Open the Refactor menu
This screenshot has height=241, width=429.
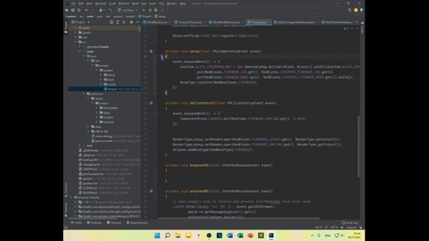123,3
